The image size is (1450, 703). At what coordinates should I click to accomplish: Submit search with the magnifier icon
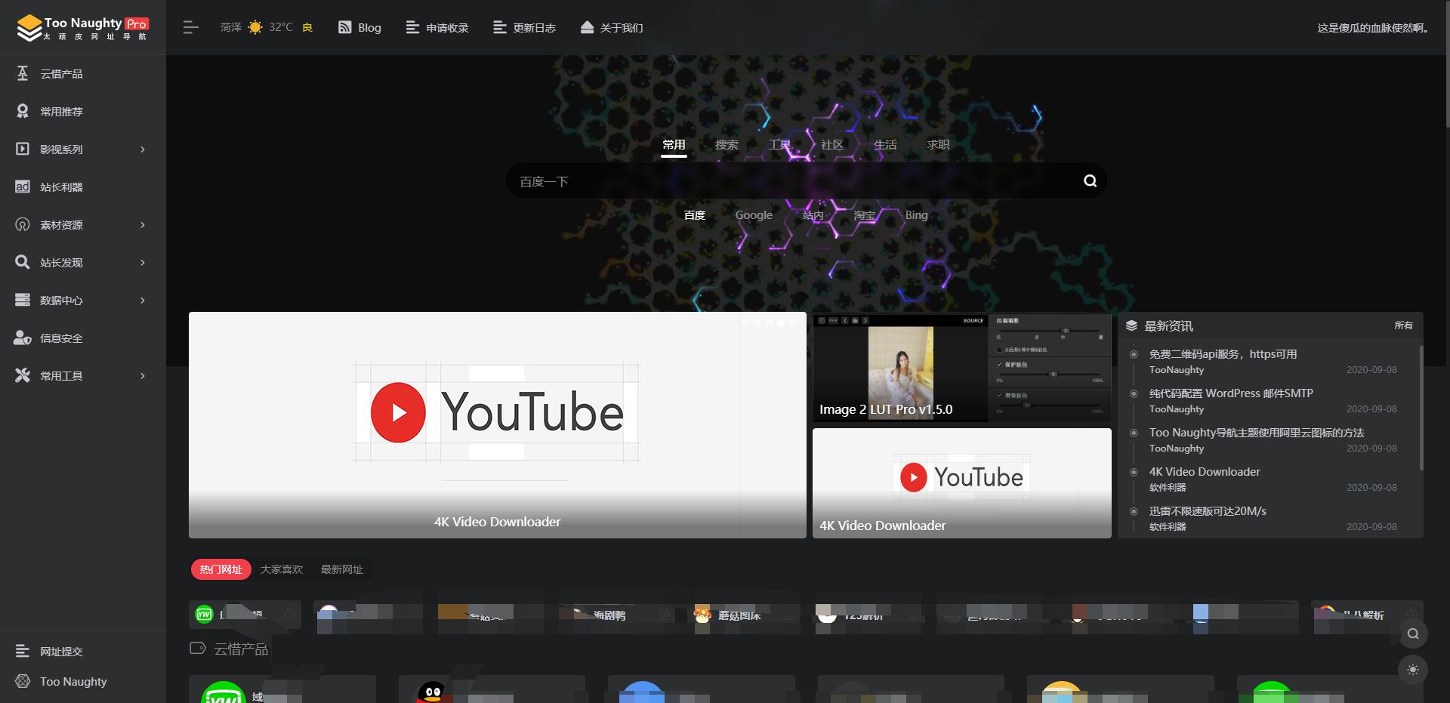1090,180
